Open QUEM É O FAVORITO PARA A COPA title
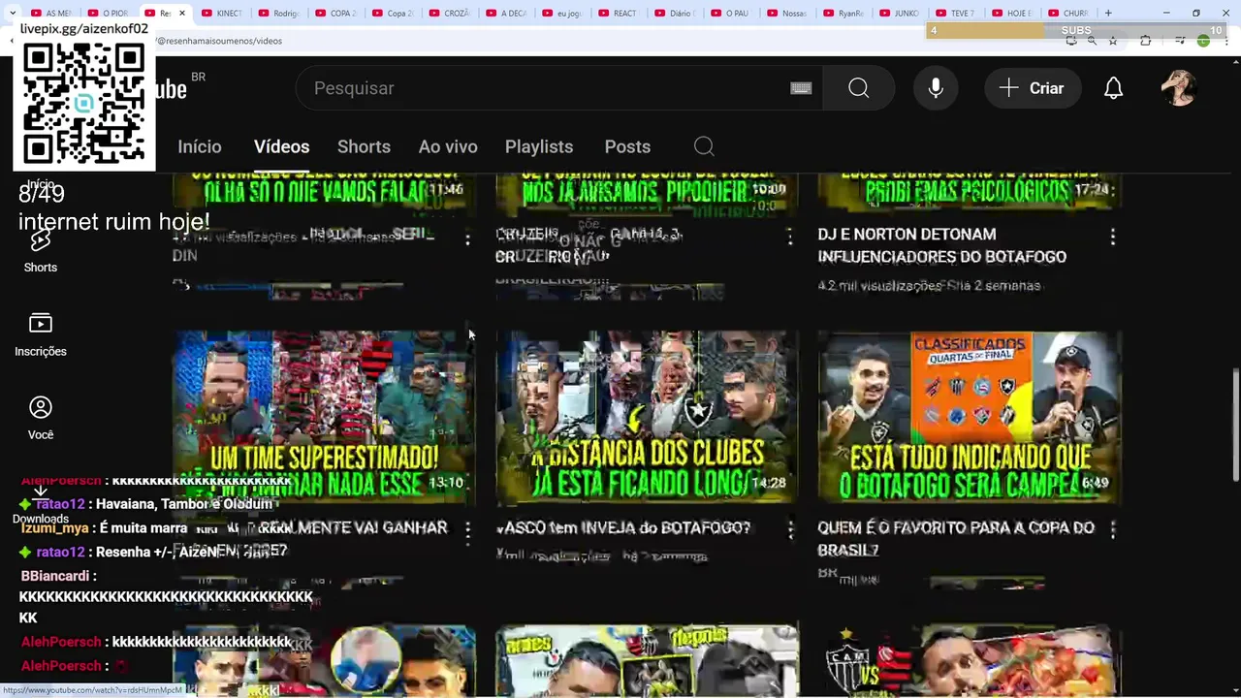Screen dimensions: 1241x698 956,538
